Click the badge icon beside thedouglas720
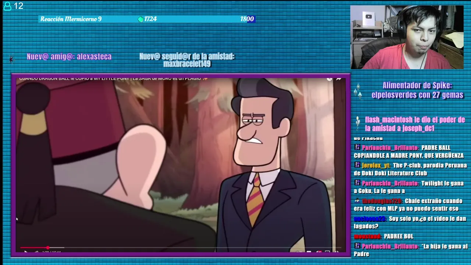Viewport: 471px width, 265px height. (357, 201)
